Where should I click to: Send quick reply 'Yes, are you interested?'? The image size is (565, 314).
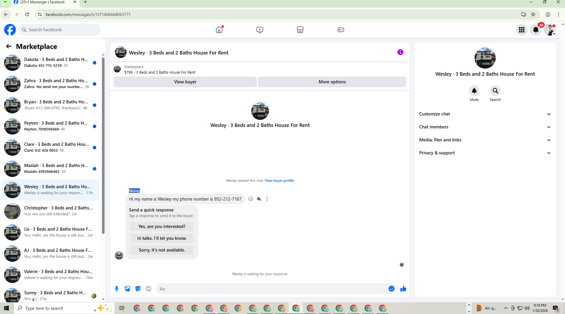[162, 227]
